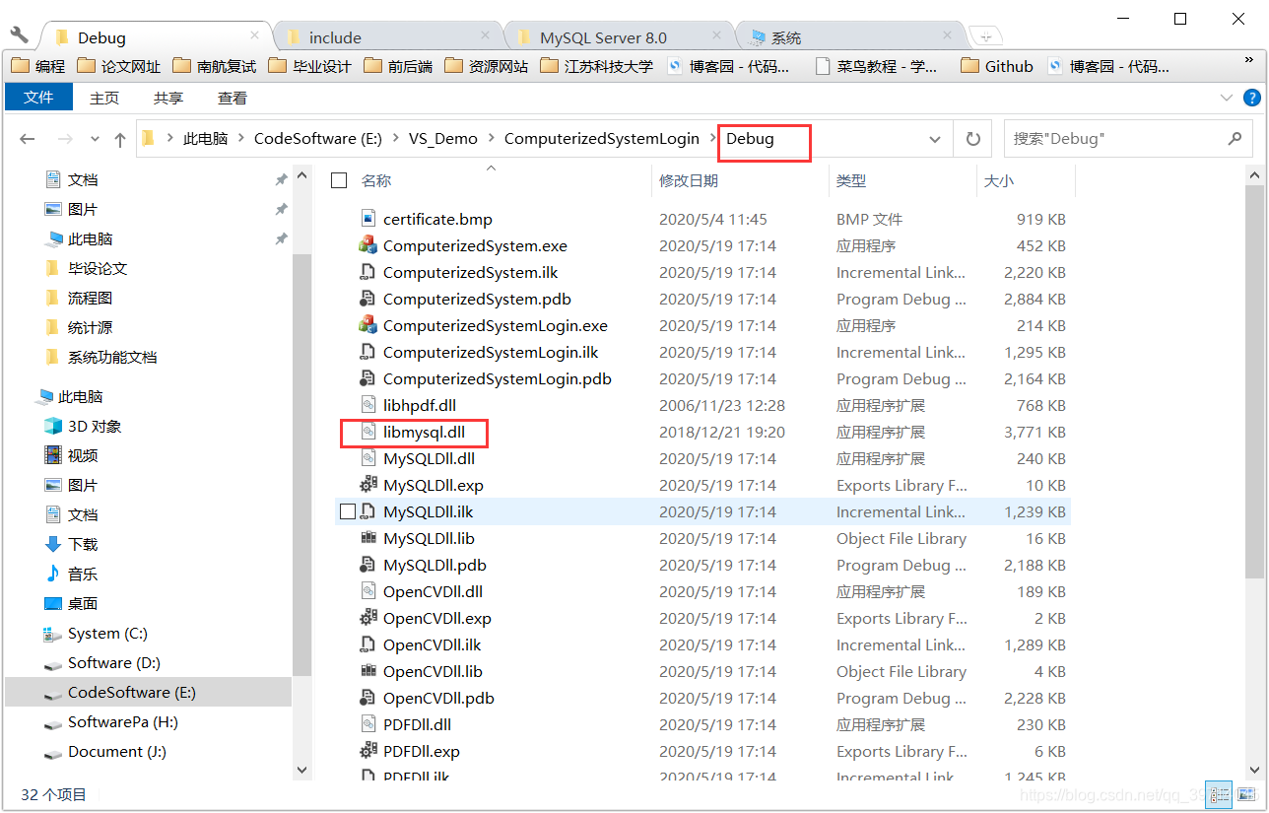
Task: Select the MySQLDll.lib file icon
Action: [367, 538]
